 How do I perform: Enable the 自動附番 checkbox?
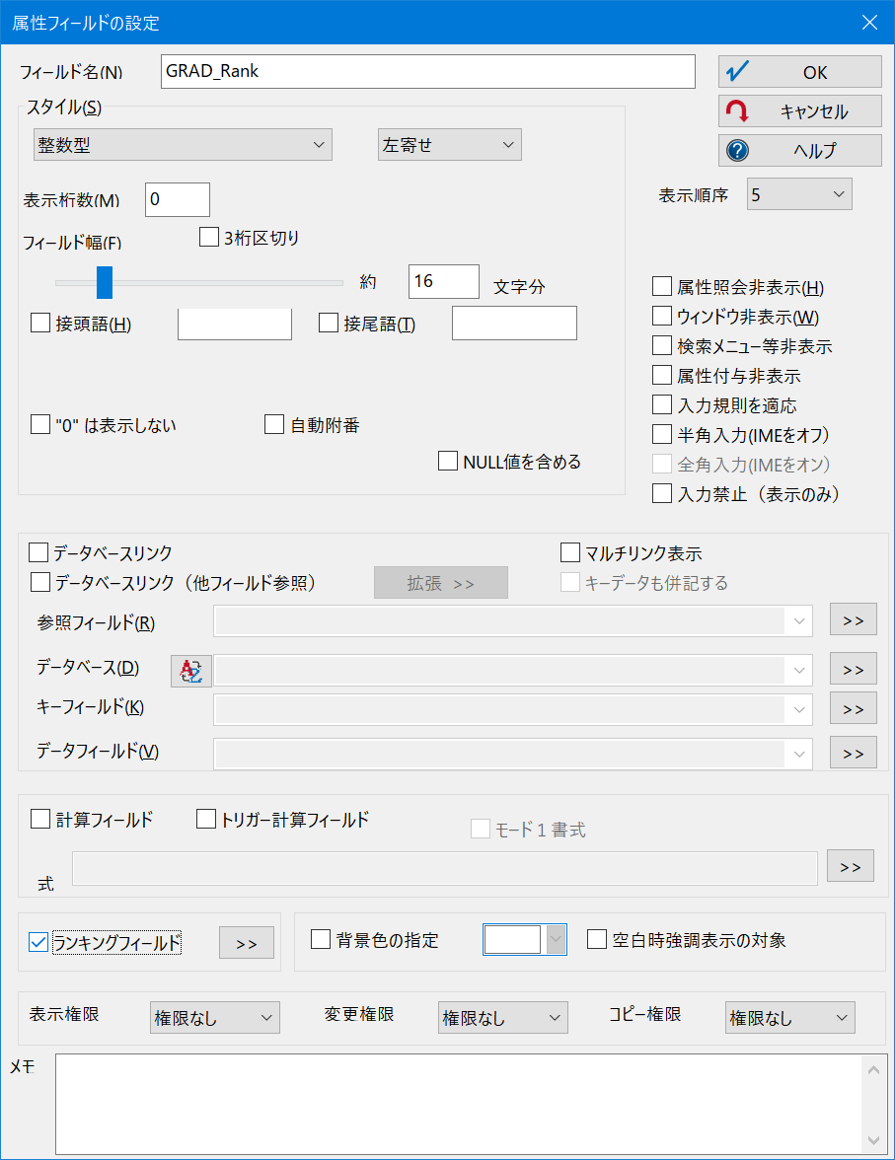[274, 424]
